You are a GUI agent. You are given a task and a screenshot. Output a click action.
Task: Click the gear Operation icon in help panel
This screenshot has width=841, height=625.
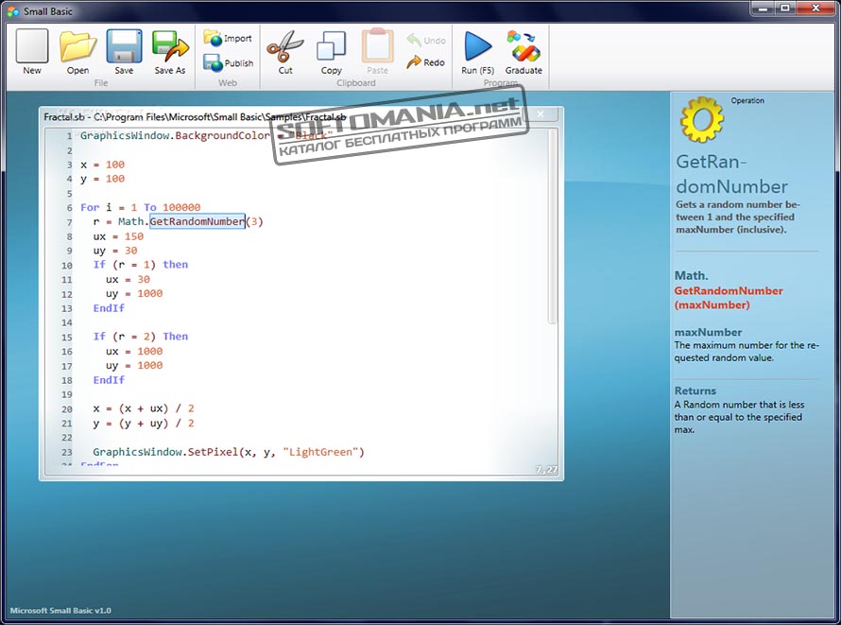tap(703, 118)
